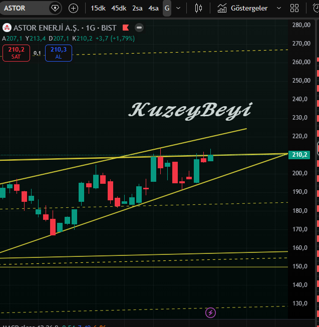Click the 280,00 price scale label
319x327 pixels.
301,25
